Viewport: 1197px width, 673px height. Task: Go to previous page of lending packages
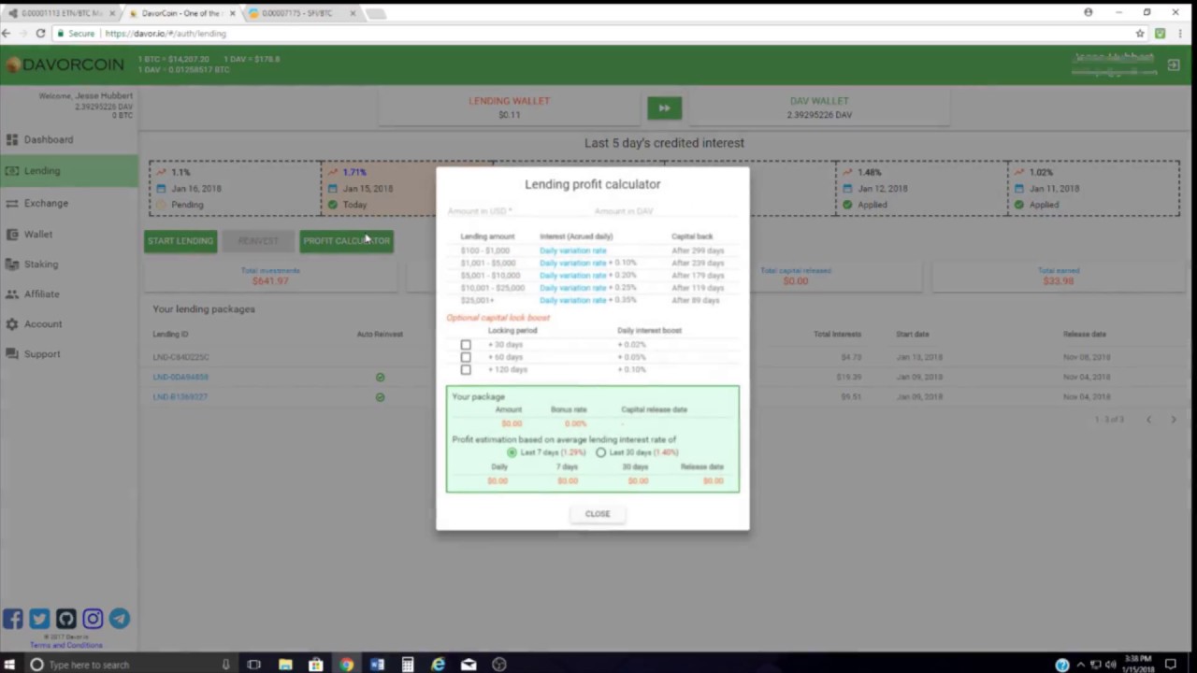tap(1148, 420)
